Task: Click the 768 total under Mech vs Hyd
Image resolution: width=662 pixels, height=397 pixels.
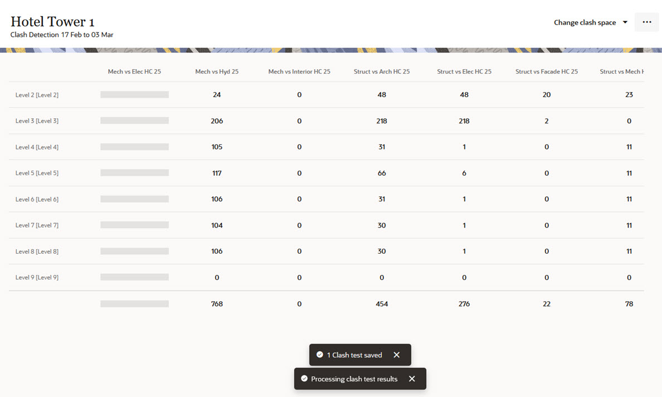Action: (217, 304)
